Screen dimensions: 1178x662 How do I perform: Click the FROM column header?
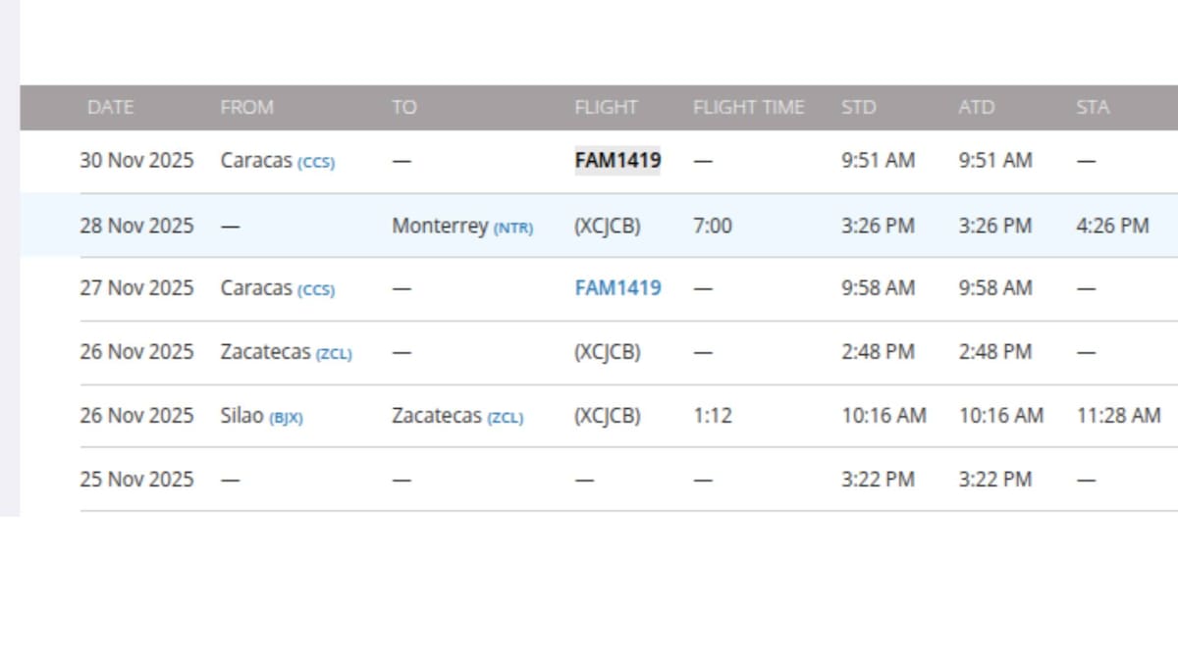[246, 108]
